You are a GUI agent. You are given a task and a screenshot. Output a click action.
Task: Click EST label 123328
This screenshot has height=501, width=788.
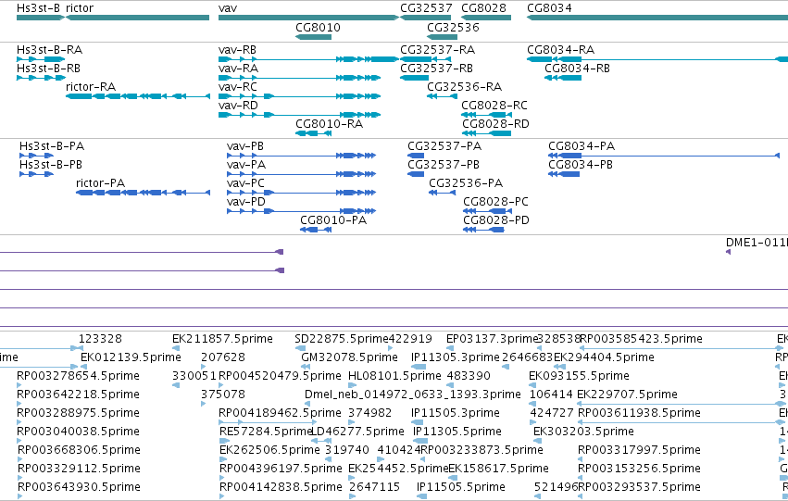tap(100, 339)
